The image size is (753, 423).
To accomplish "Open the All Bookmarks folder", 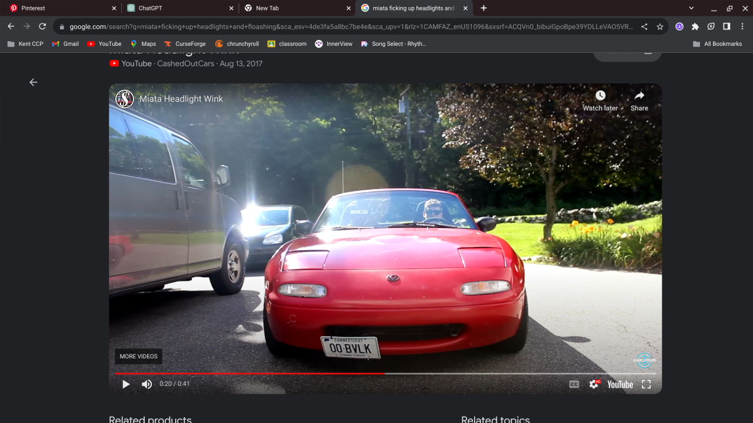I will pos(717,44).
